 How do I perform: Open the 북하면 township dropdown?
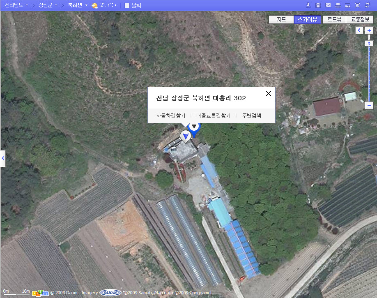click(x=78, y=5)
